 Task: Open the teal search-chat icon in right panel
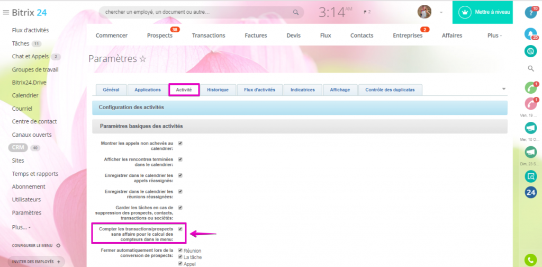point(530,176)
